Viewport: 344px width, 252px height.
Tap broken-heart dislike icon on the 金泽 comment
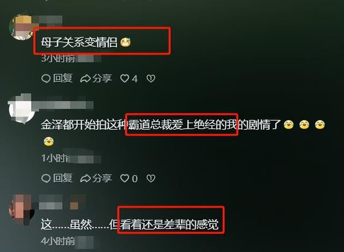(151, 179)
